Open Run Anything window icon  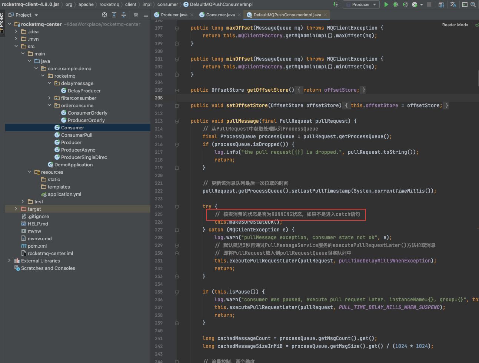pos(465,4)
